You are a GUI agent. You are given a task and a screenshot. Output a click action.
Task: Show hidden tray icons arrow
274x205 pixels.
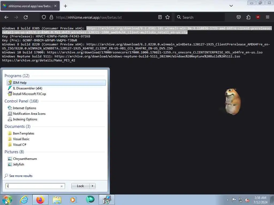pos(227,200)
